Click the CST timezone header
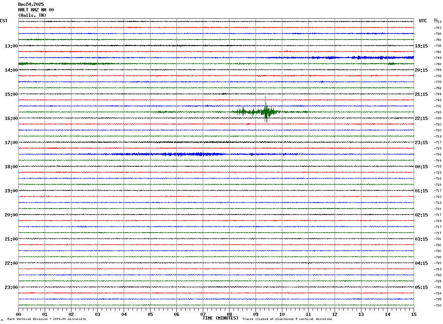This screenshot has height=324, width=443. [x=4, y=21]
